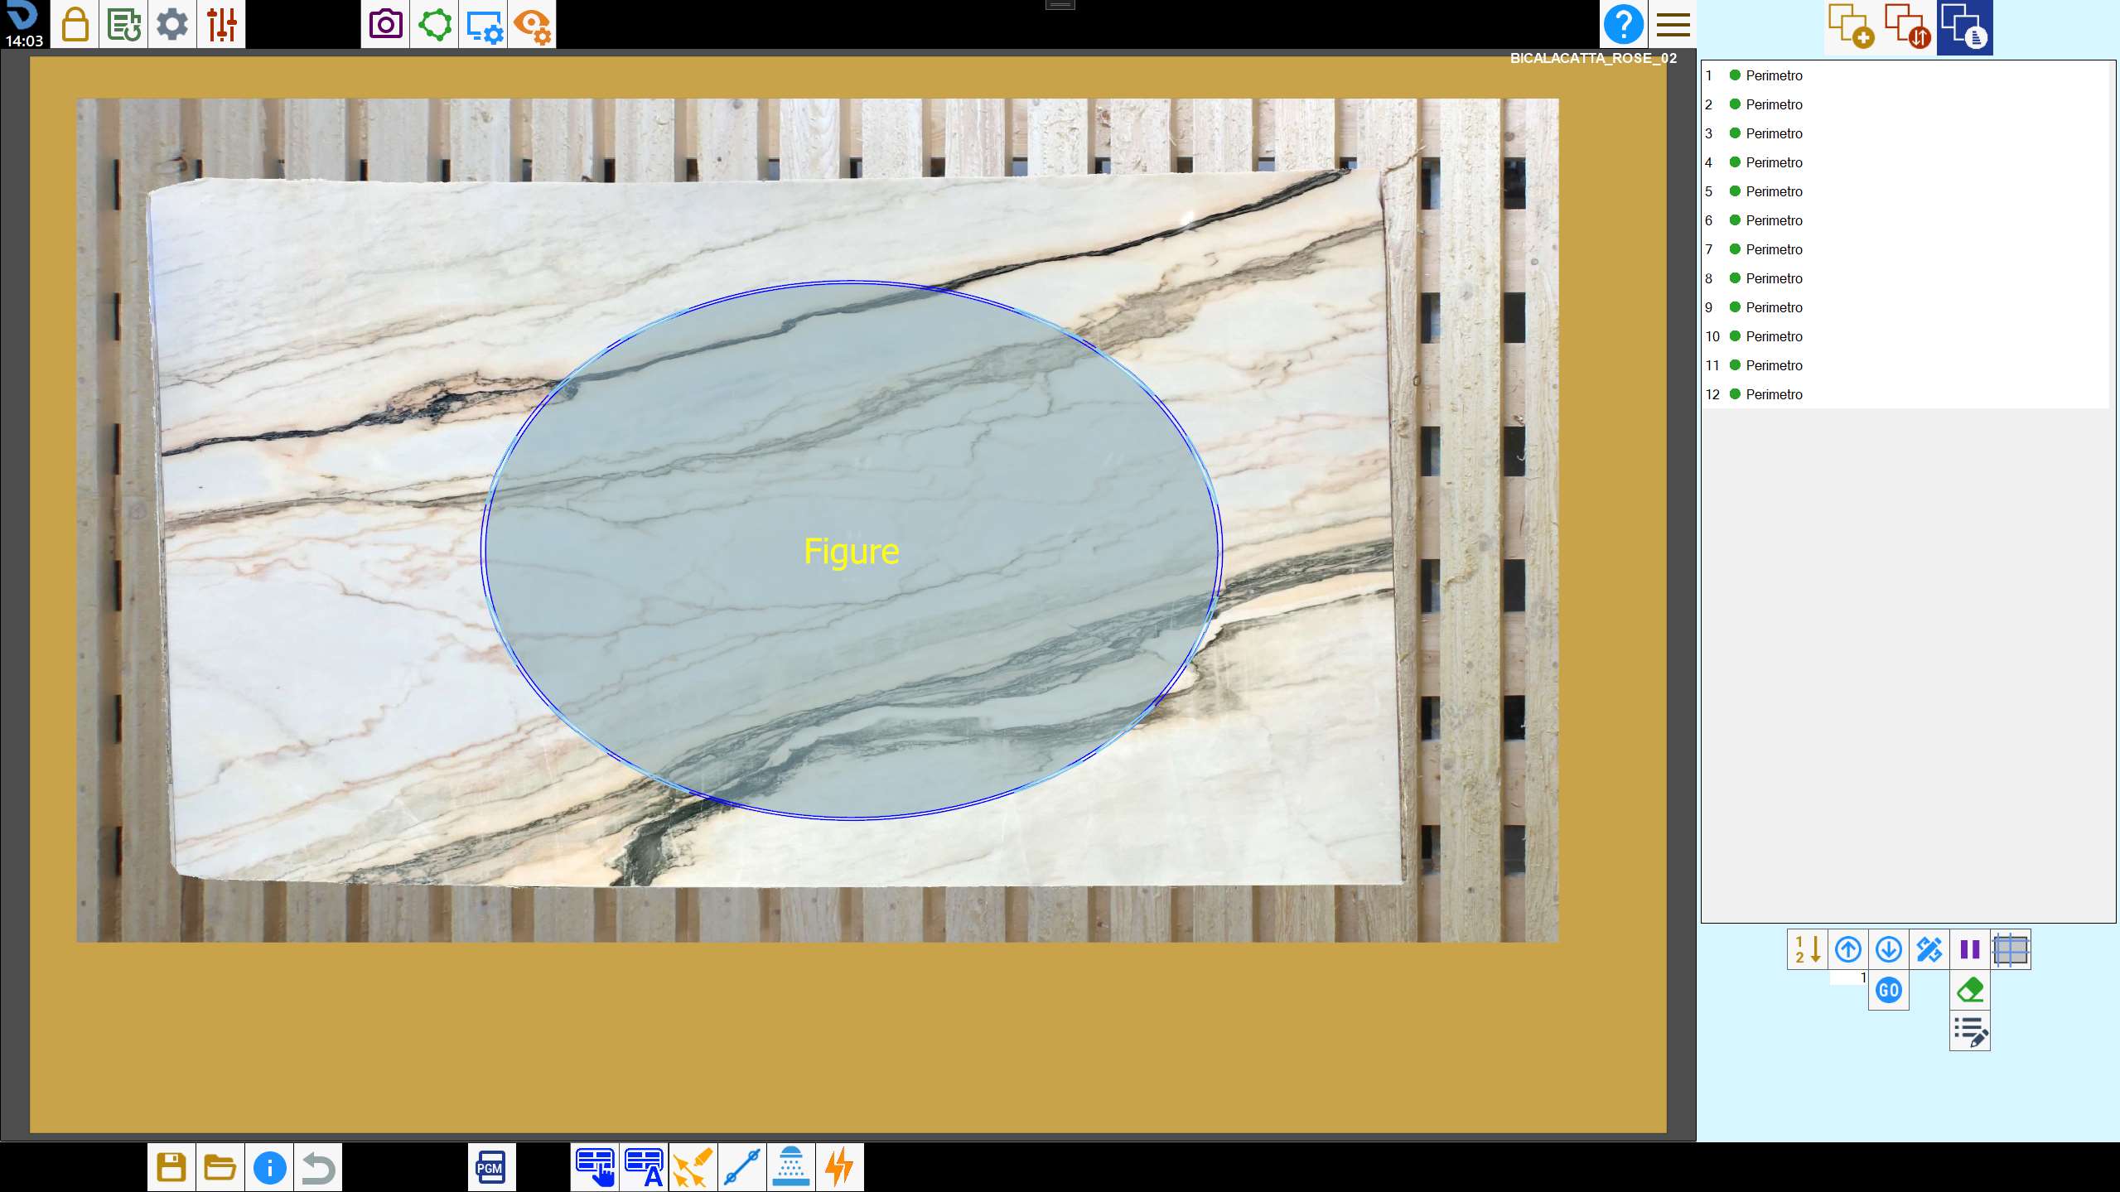Click the 1-2 sort order icon

(1807, 949)
